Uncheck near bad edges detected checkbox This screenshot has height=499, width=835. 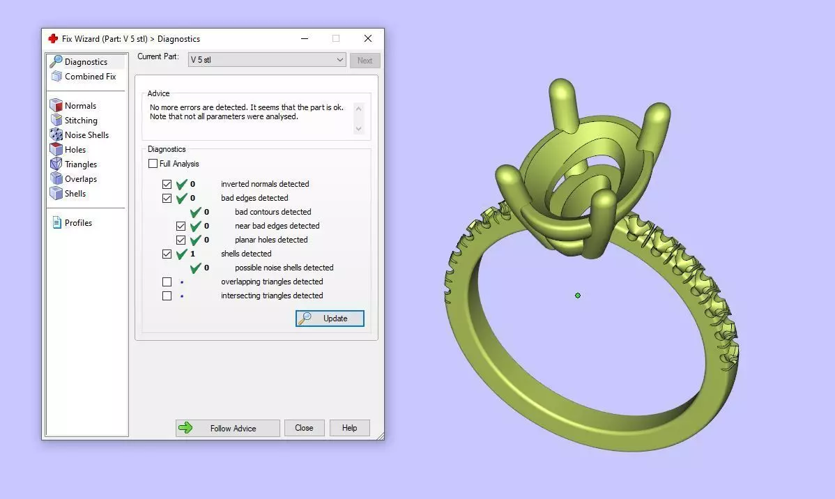point(181,226)
